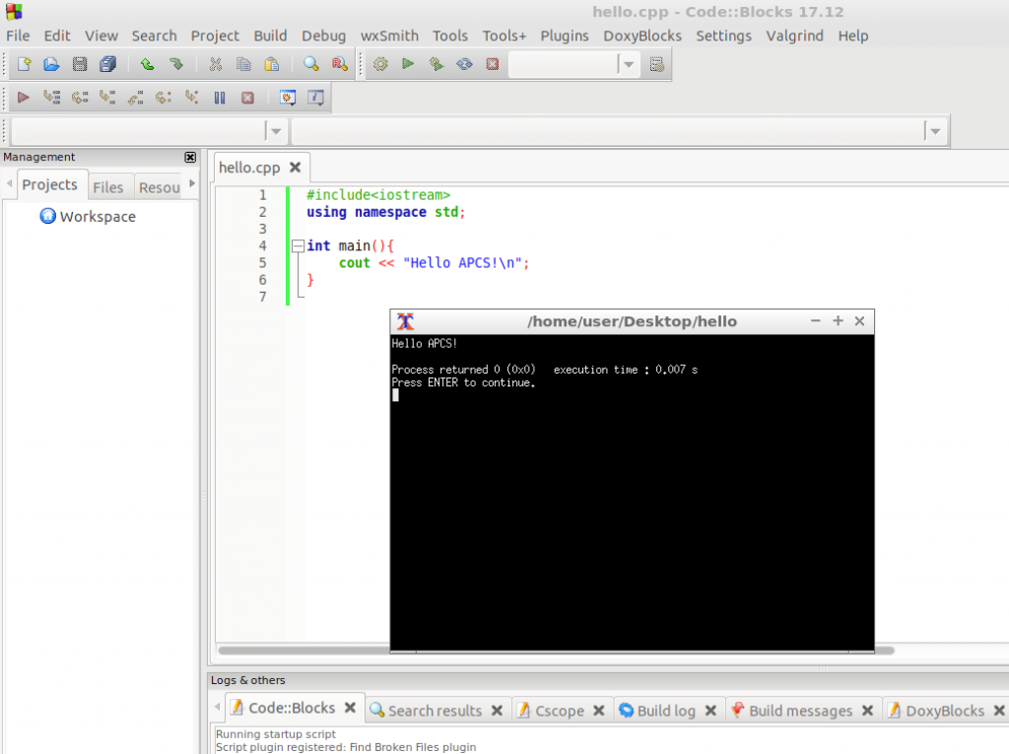Open the build target dropdown
Viewport: 1009px width, 754px height.
coord(628,65)
